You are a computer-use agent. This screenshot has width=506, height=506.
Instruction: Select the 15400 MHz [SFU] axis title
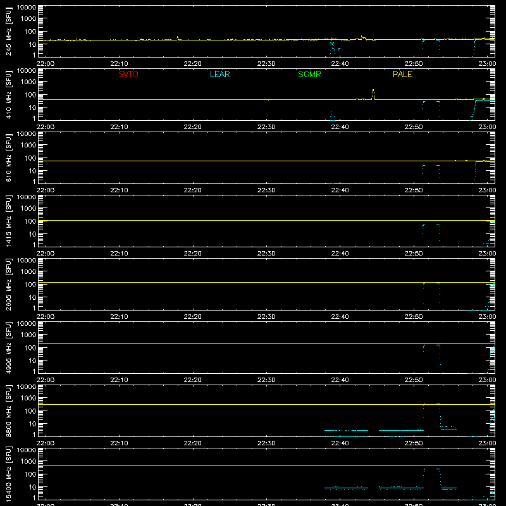pos(9,474)
